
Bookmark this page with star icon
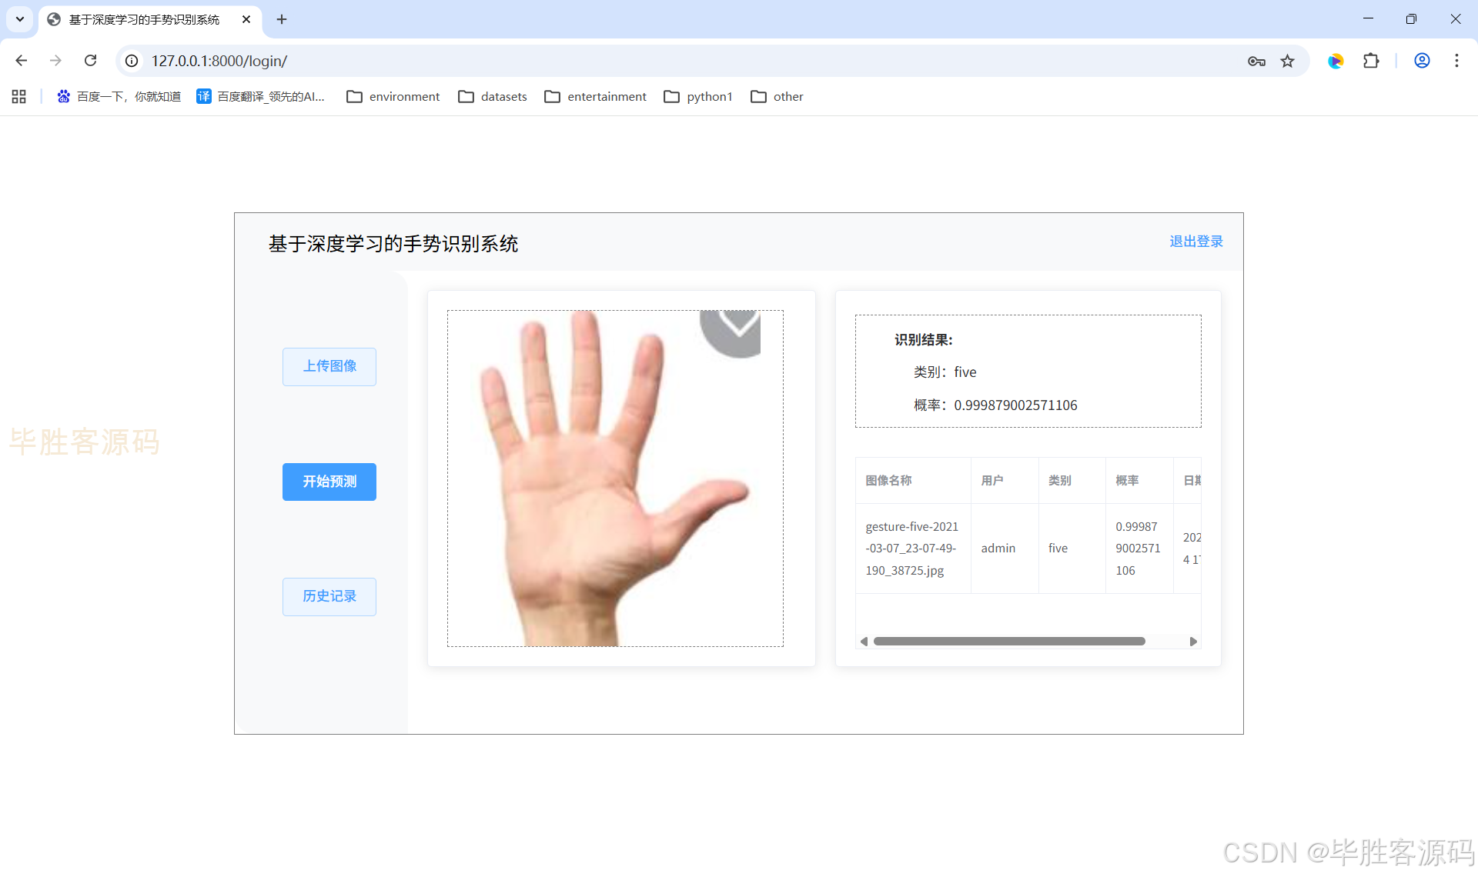pos(1287,61)
